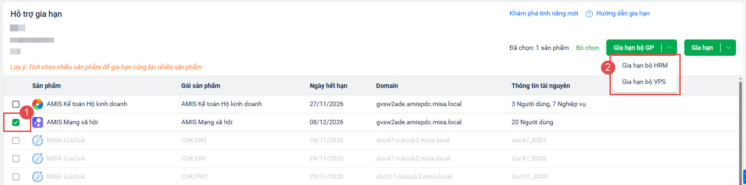Click the MISA CukCuk icon in the duct11_B001 row
The image size is (746, 185).
coord(38,177)
